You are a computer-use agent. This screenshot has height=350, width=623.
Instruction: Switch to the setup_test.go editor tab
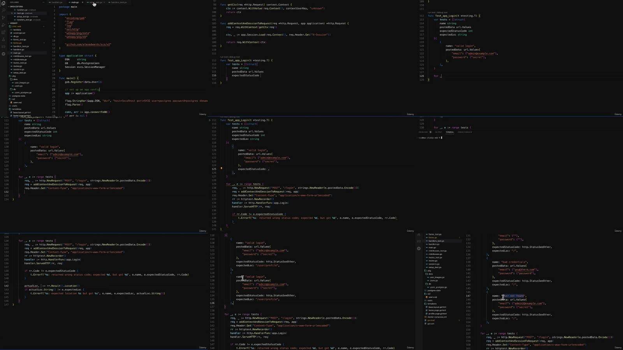(96, 2)
